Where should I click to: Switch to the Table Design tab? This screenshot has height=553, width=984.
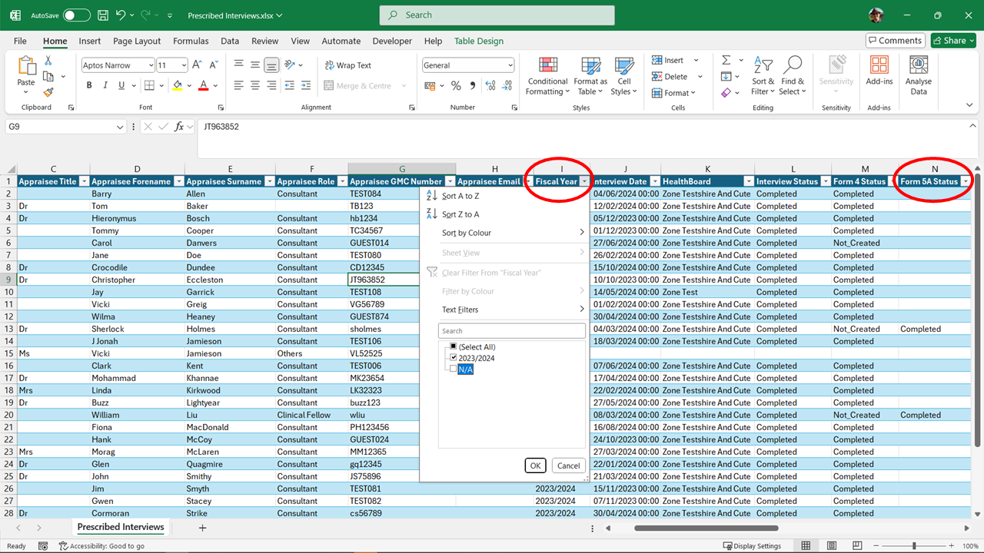click(478, 41)
